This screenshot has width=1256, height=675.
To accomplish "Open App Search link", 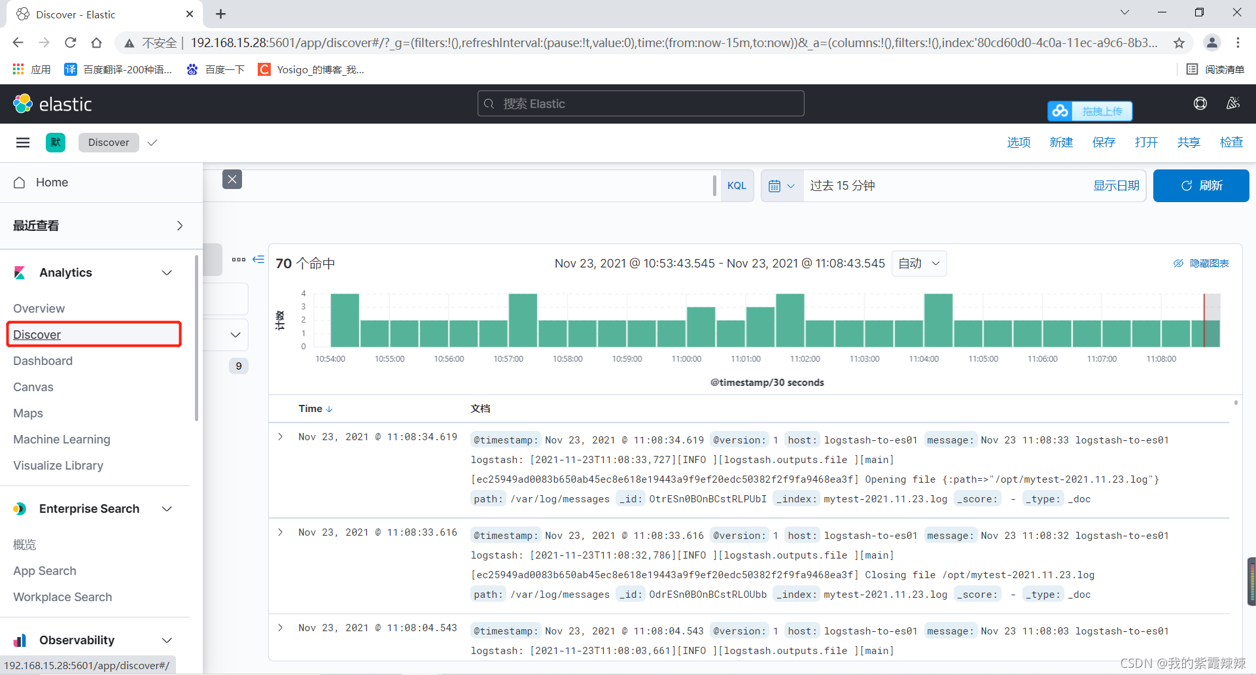I will click(45, 571).
